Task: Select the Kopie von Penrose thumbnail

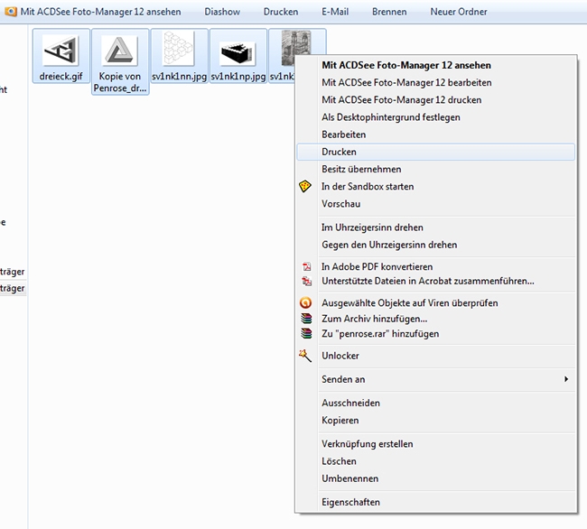Action: click(x=120, y=51)
